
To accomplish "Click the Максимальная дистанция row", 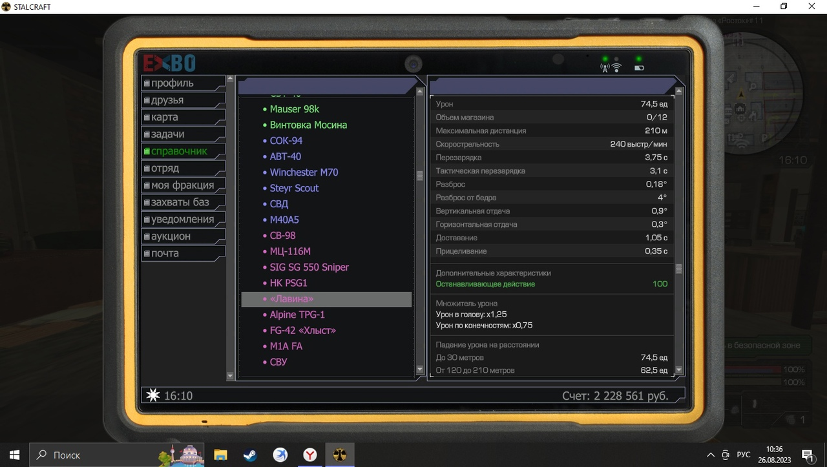I will pyautogui.click(x=552, y=130).
